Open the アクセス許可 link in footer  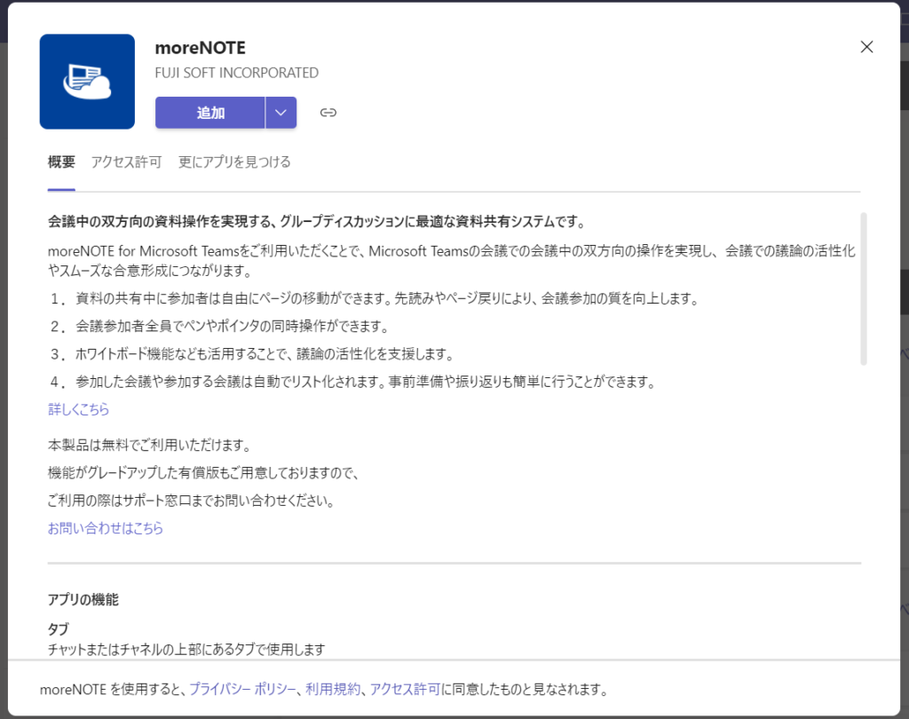pos(405,689)
